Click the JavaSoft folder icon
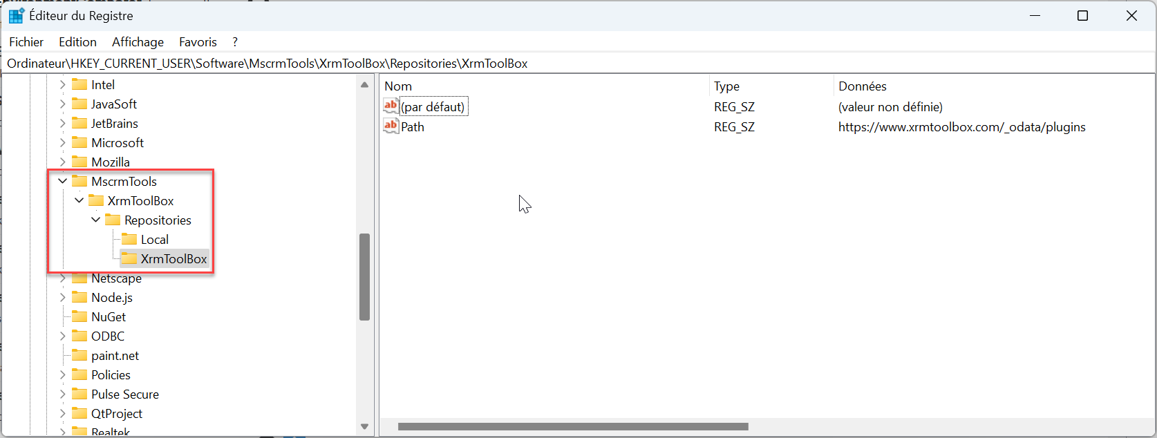The height and width of the screenshot is (438, 1157). pos(79,104)
